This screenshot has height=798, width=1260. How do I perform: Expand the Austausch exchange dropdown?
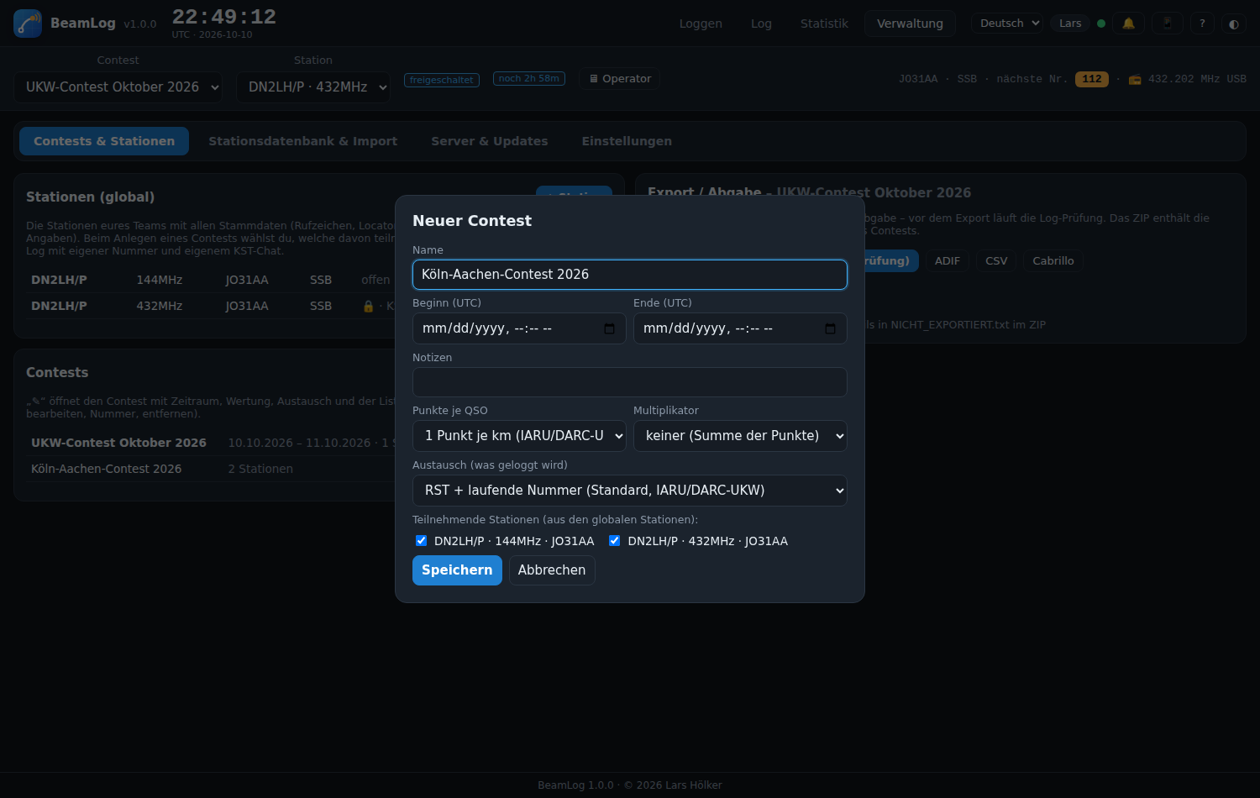[630, 491]
